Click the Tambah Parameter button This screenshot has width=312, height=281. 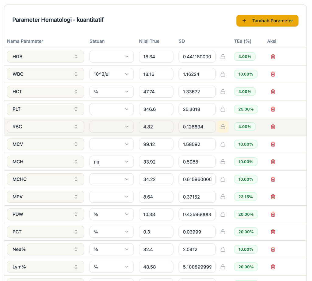[x=267, y=20]
